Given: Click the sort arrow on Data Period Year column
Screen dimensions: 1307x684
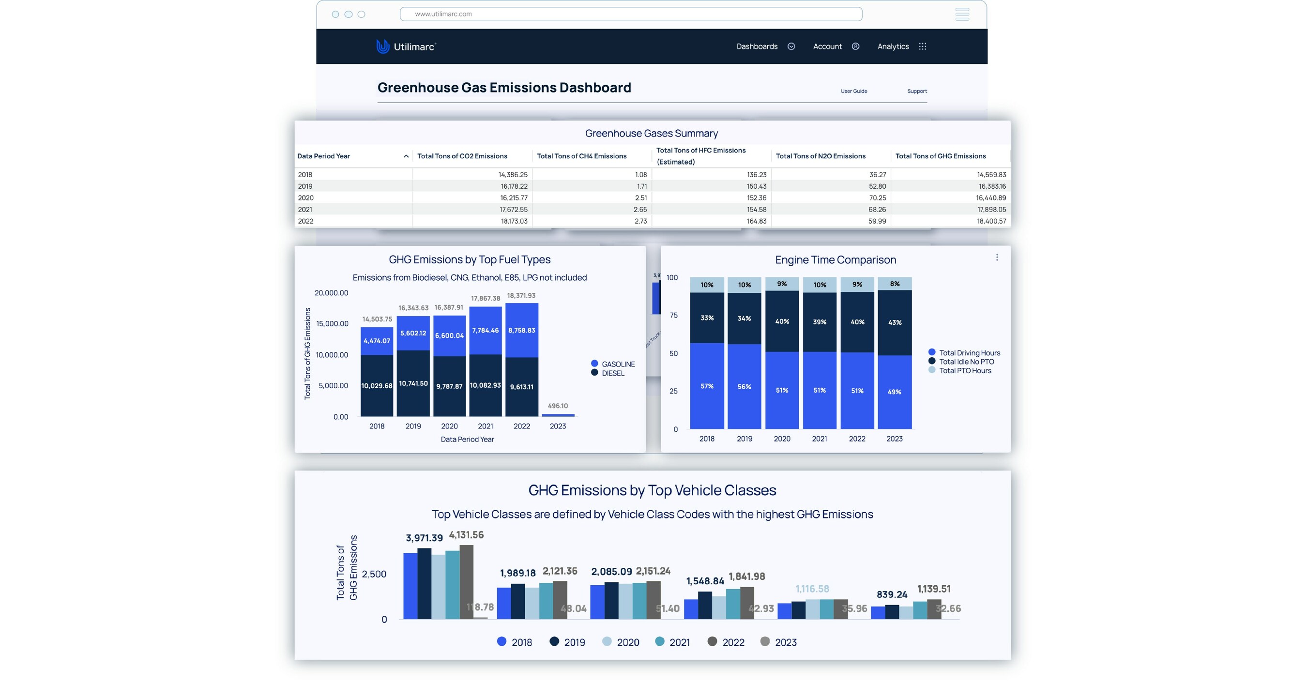Looking at the screenshot, I should [406, 156].
